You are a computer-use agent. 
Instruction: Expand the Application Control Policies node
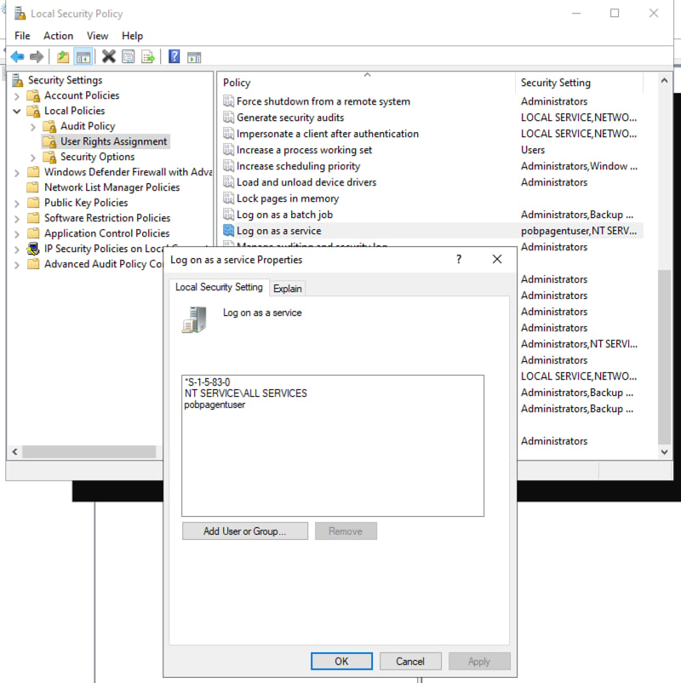coord(17,234)
